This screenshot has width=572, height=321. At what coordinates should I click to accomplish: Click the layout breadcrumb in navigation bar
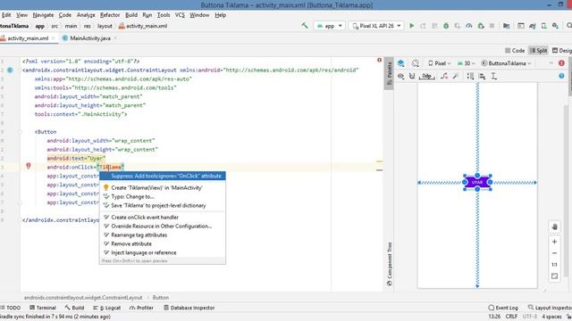click(105, 26)
